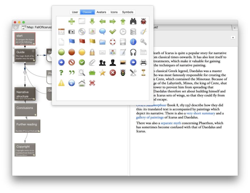This screenshot has width=250, height=193.
Task: Select the binoculars badge icon
Action: (133, 21)
